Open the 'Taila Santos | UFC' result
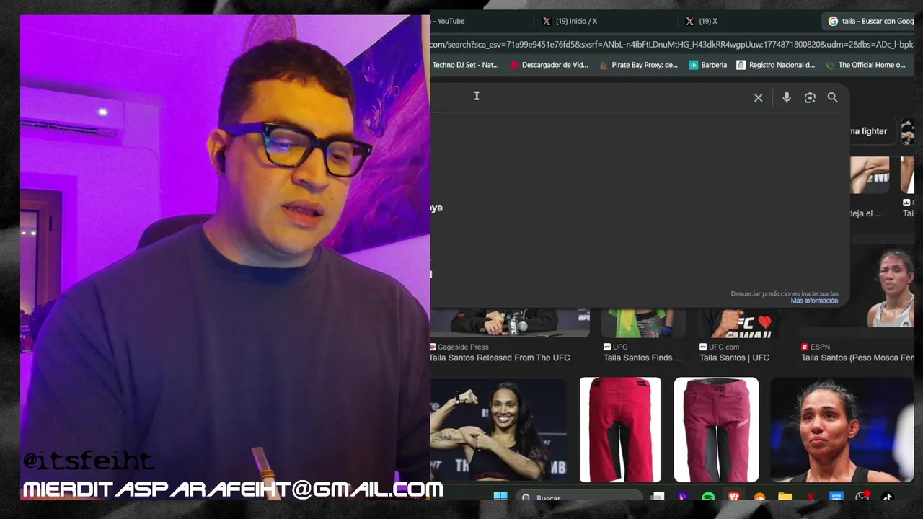The image size is (923, 519). pyautogui.click(x=734, y=358)
